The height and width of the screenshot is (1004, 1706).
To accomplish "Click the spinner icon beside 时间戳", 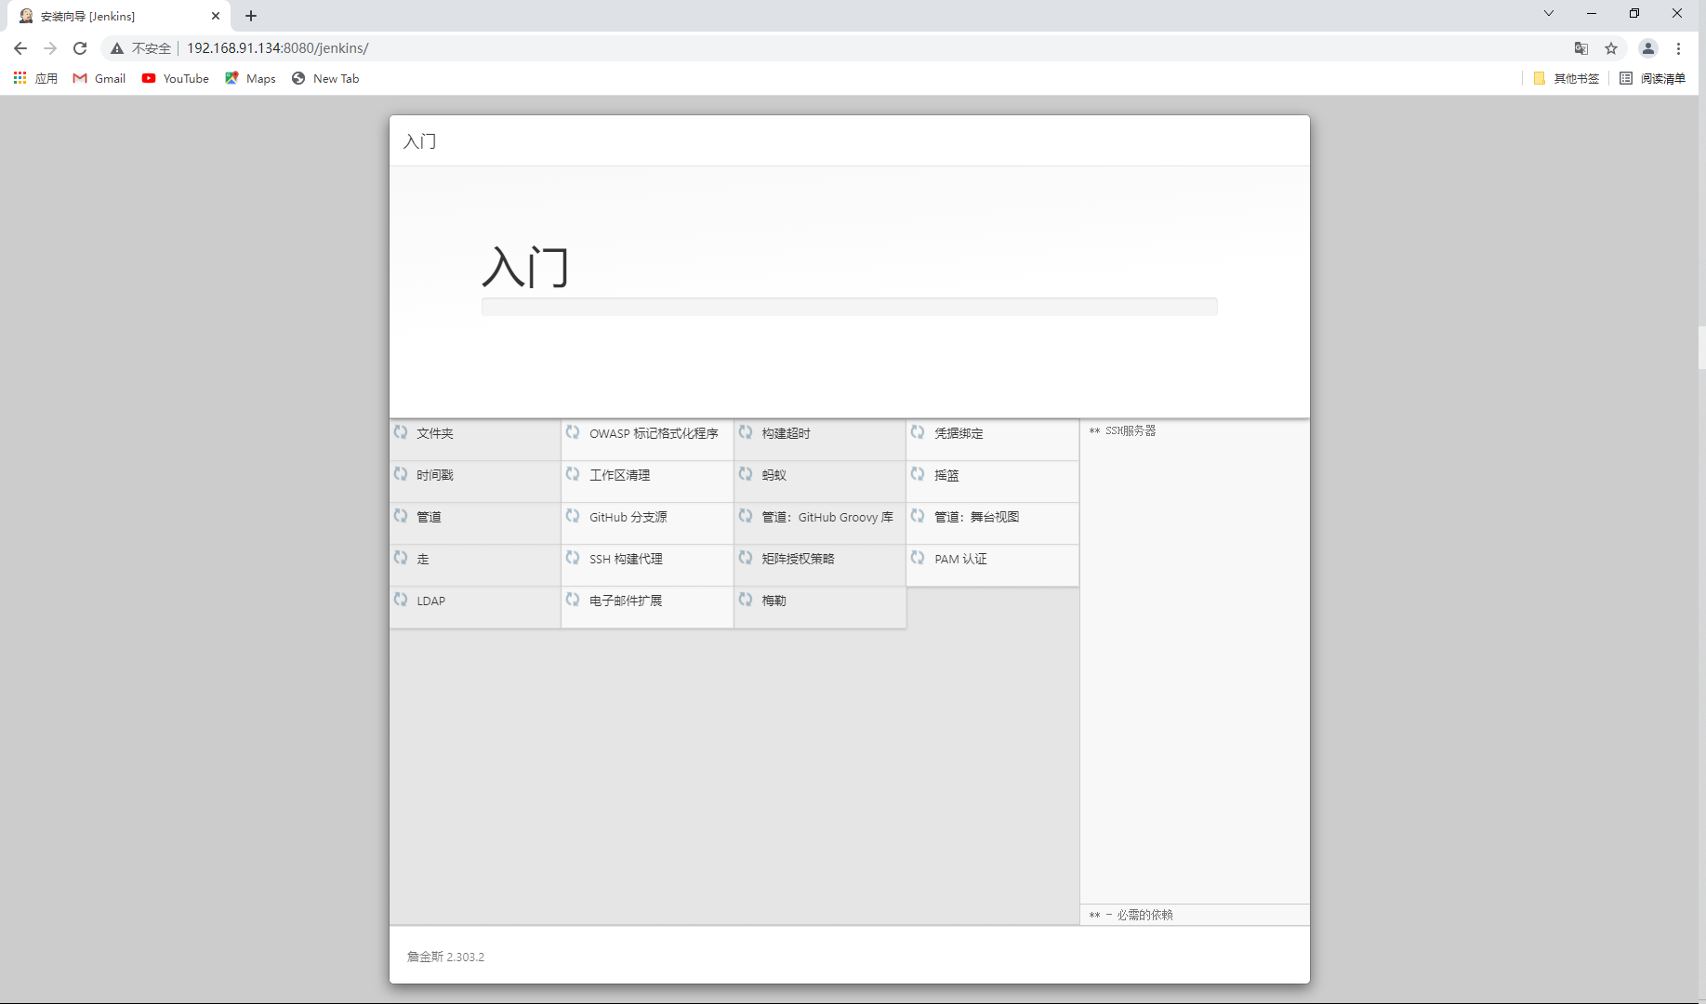I will click(401, 474).
